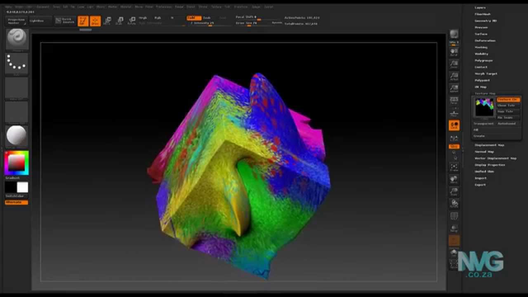This screenshot has height=297, width=528.
Task: Open the empty Alpha slot
Action: tap(16, 88)
